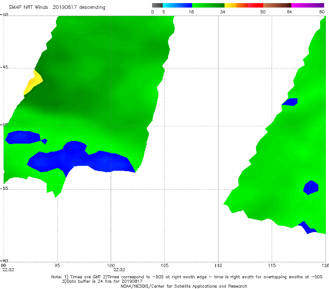Viewport: 329px width, 289px height.
Task: Click the tiny blue diamond near 94E 51S
Action: click(44, 141)
